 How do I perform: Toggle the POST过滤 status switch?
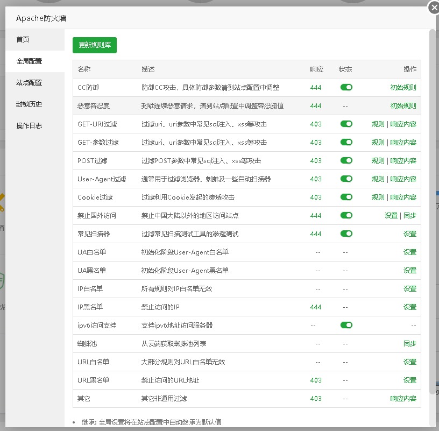click(346, 160)
